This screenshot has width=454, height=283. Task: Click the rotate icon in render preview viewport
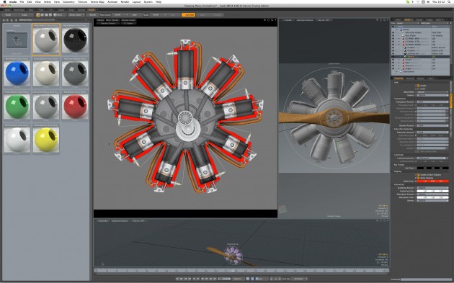[268, 20]
